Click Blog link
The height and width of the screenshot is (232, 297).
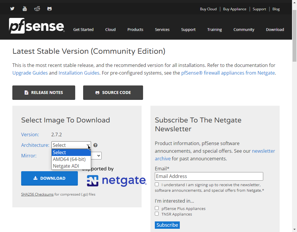click(276, 9)
